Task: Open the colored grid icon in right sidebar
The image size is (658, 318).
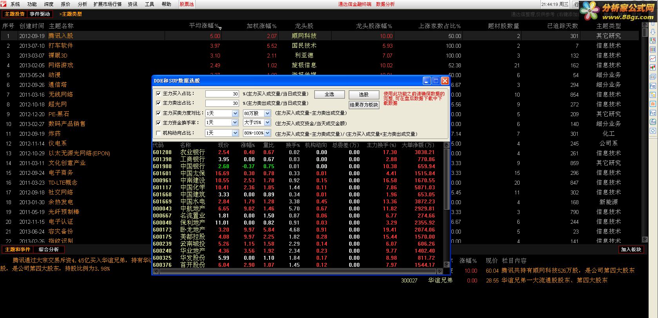Action: [653, 50]
